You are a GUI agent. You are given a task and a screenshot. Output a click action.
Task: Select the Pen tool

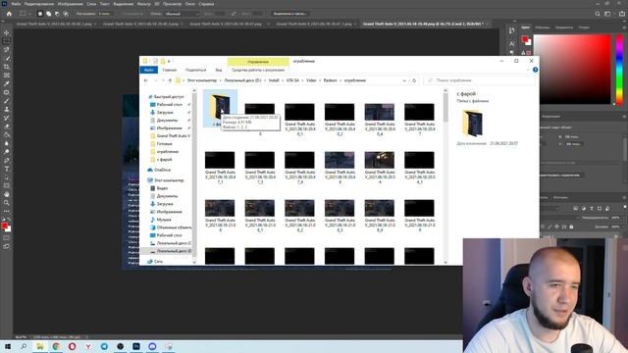(x=7, y=160)
